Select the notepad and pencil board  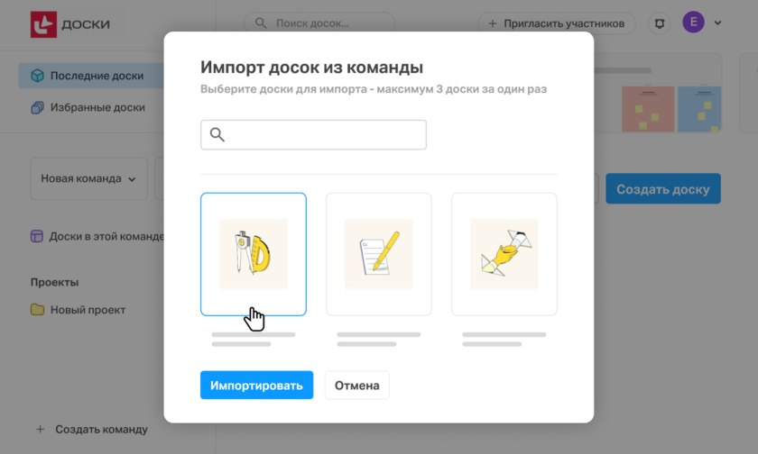pos(378,254)
